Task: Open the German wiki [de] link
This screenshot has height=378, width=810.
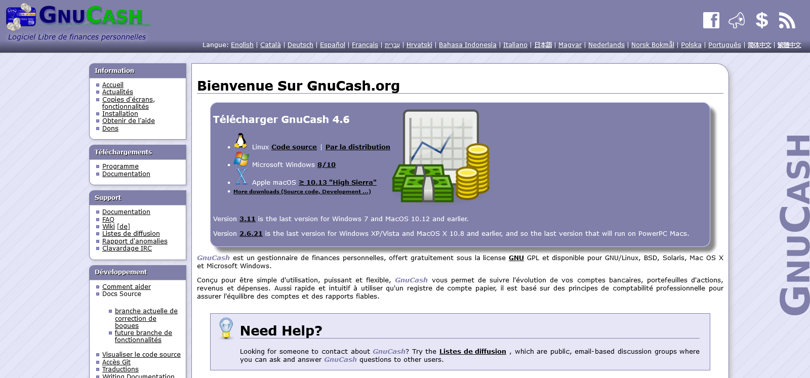Action: tap(124, 227)
